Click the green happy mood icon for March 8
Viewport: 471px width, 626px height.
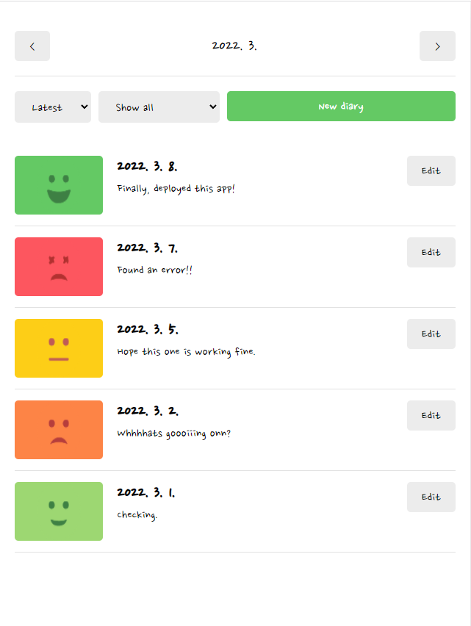59,185
